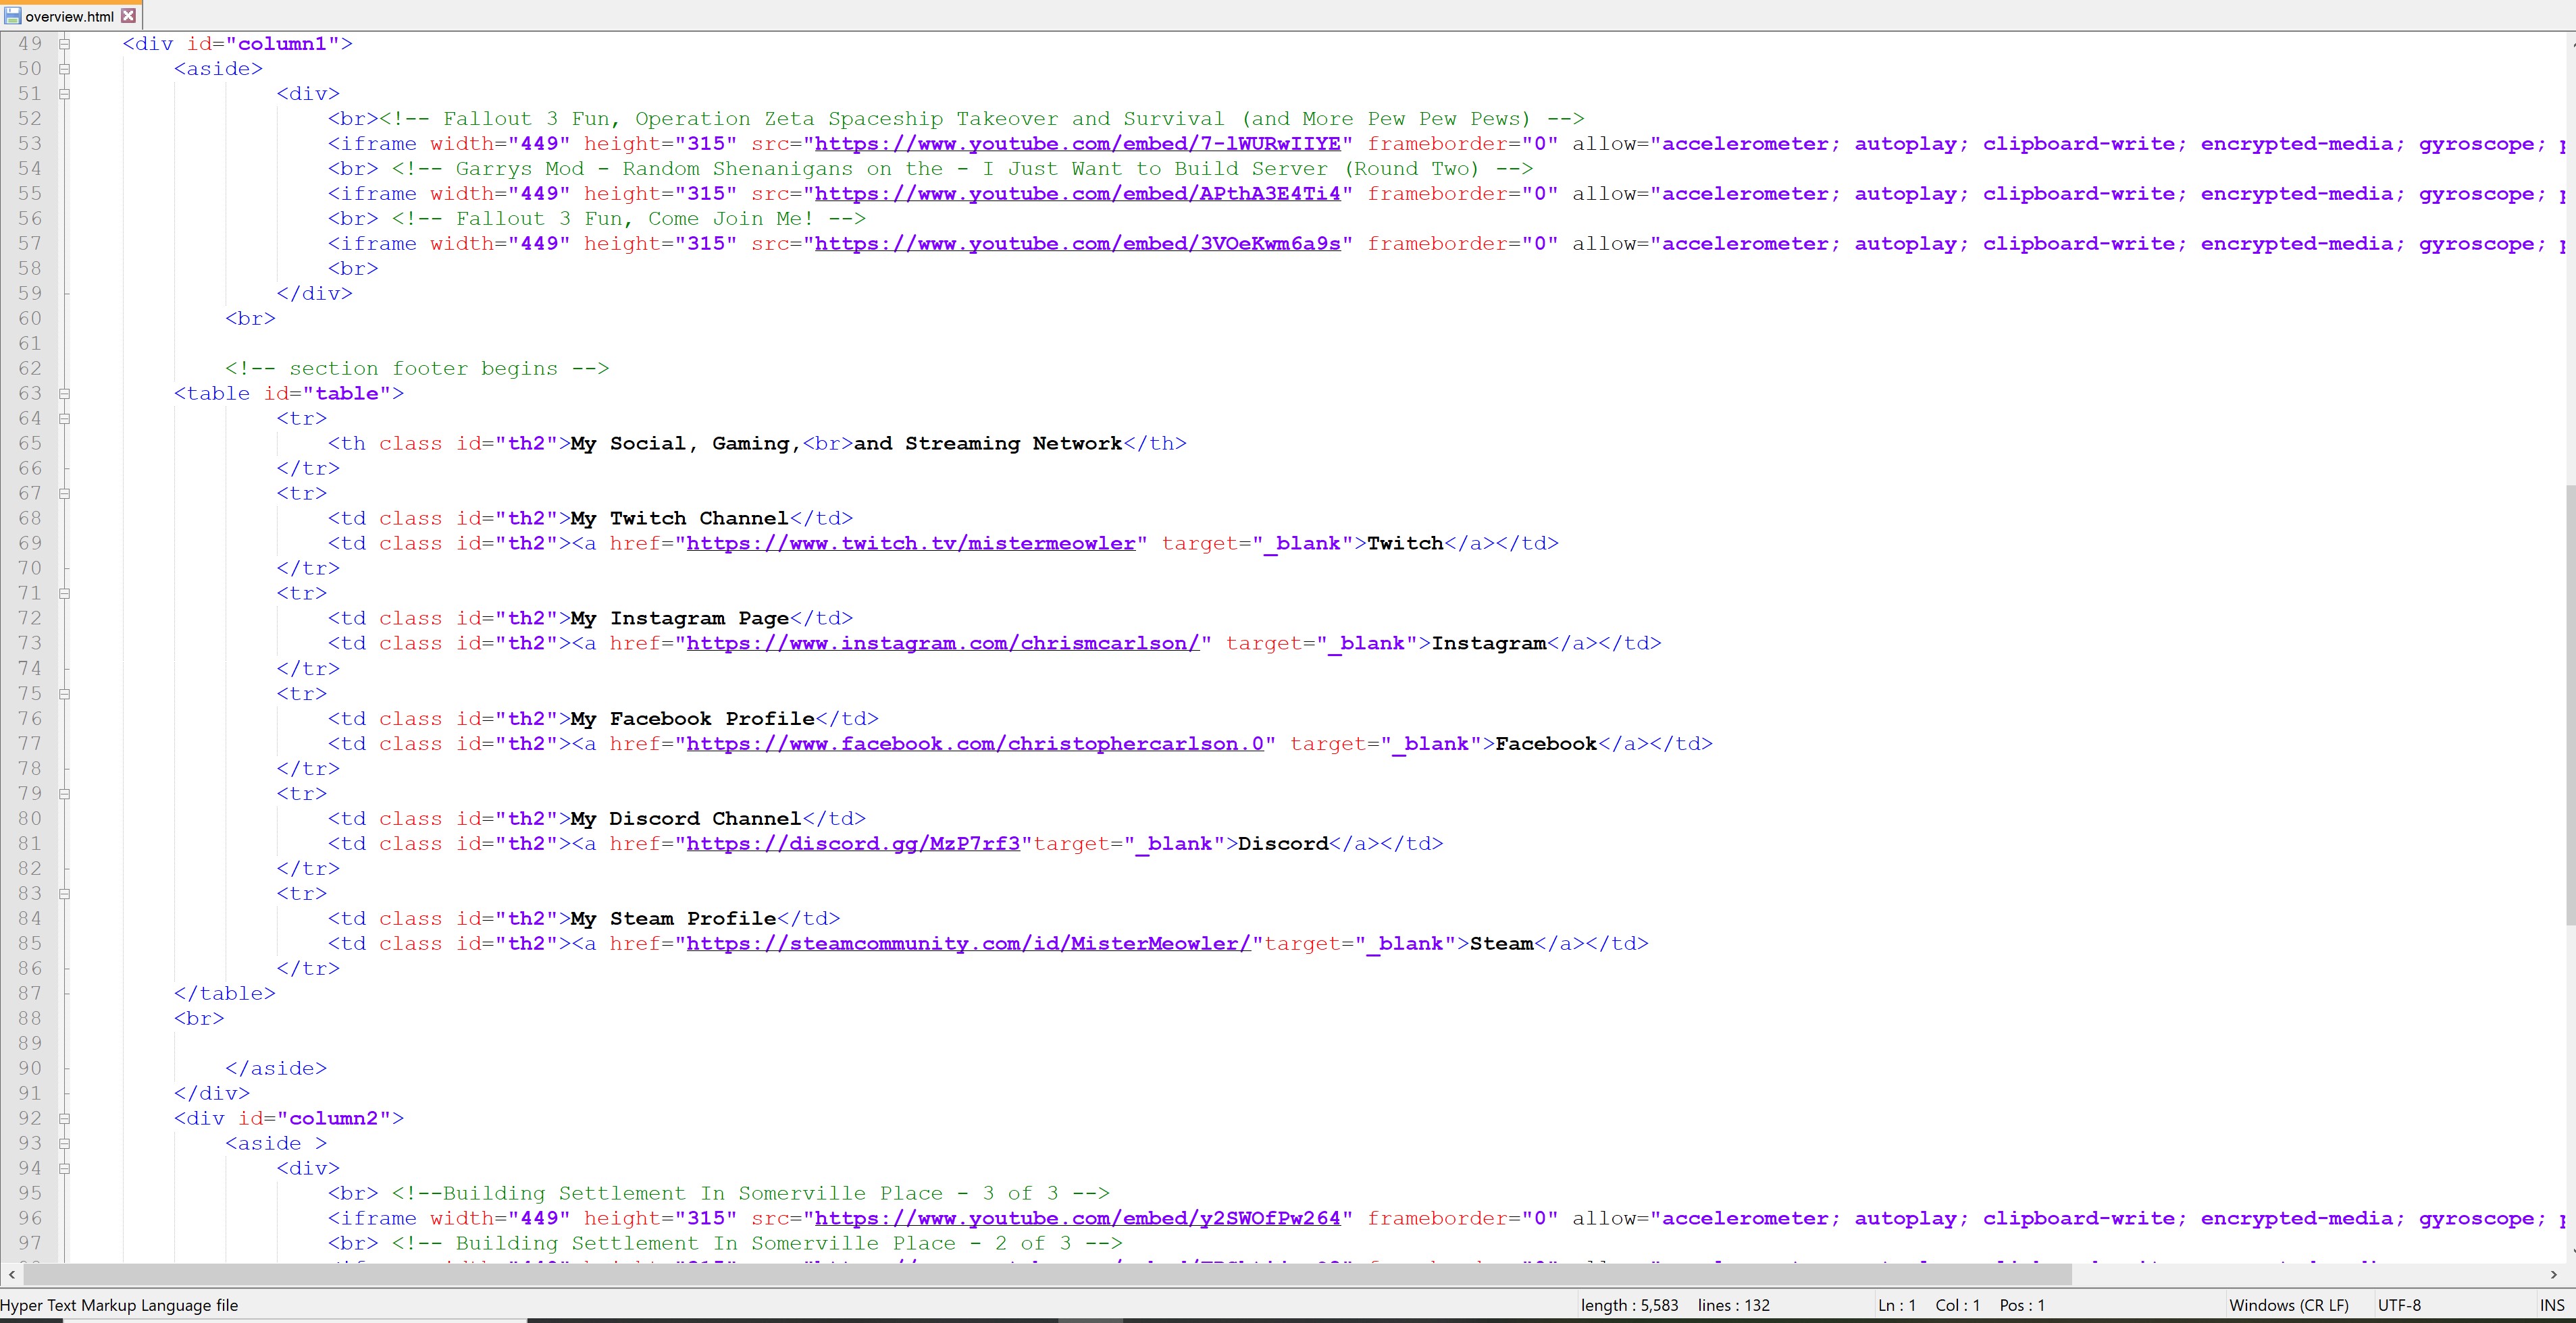The image size is (2576, 1323).
Task: Click the 'Pos : 1' status bar field
Action: (x=2022, y=1305)
